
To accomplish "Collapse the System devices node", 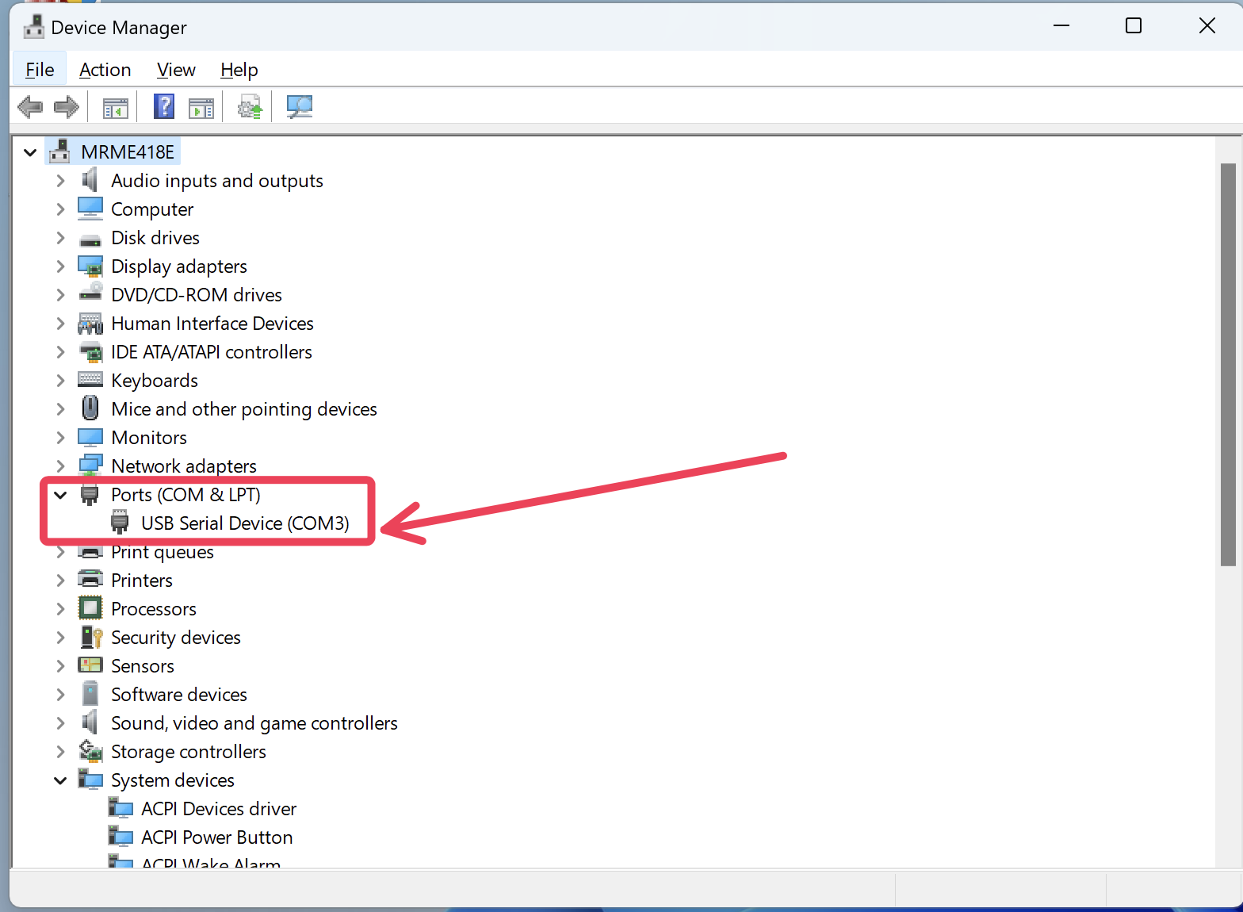I will coord(60,780).
